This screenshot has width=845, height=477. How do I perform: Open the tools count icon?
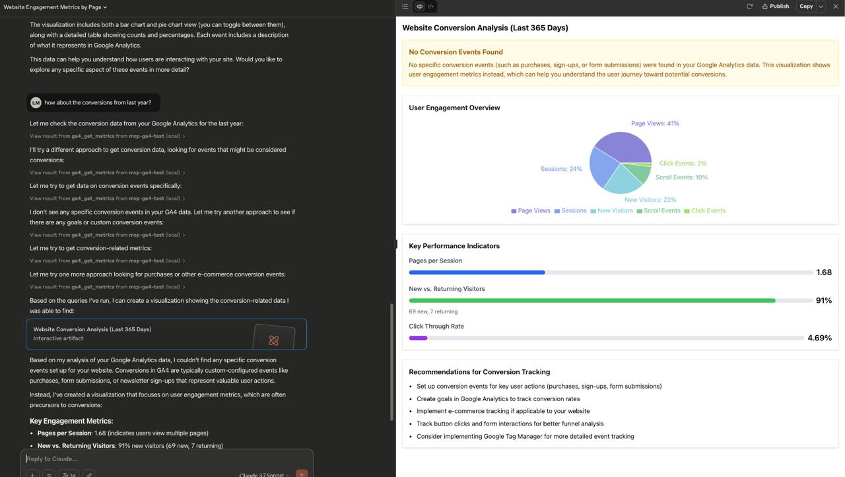(x=69, y=474)
